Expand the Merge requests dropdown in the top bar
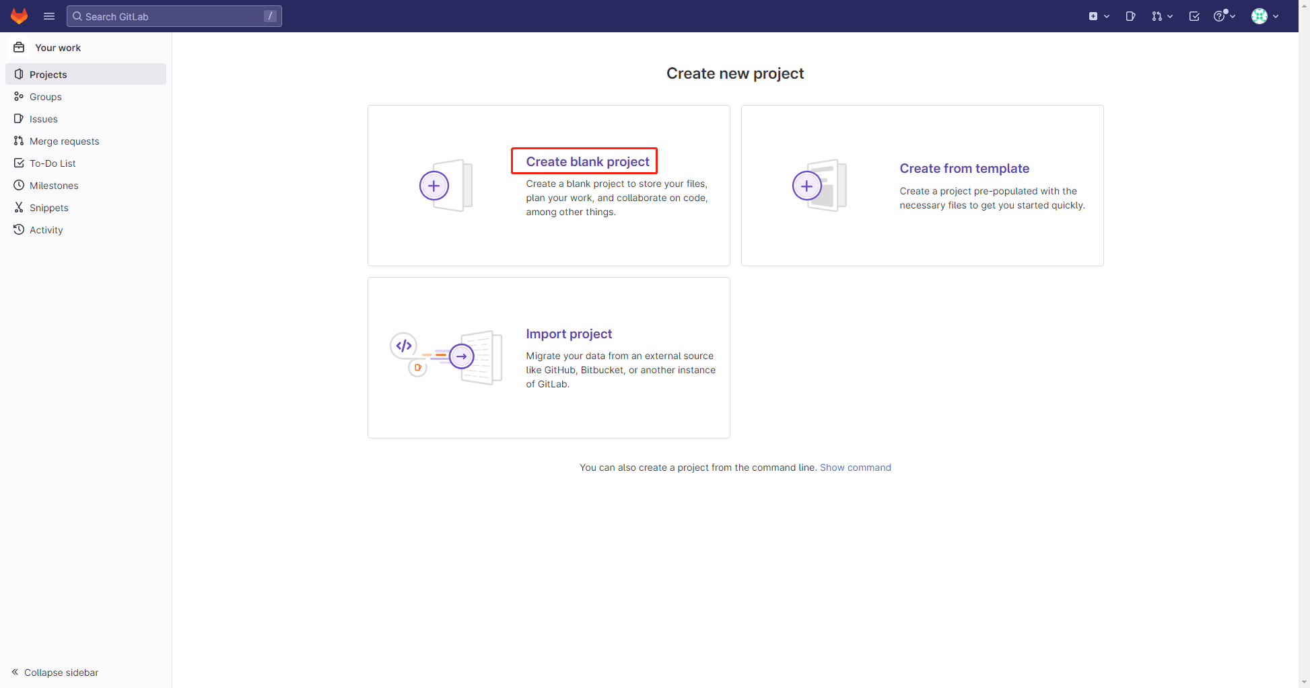 click(x=1162, y=16)
